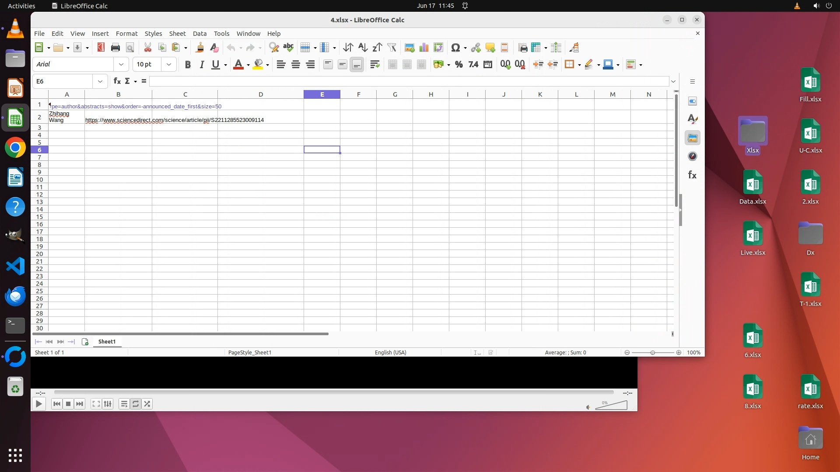Select the Sheet1 tab
Image resolution: width=840 pixels, height=472 pixels.
click(107, 342)
